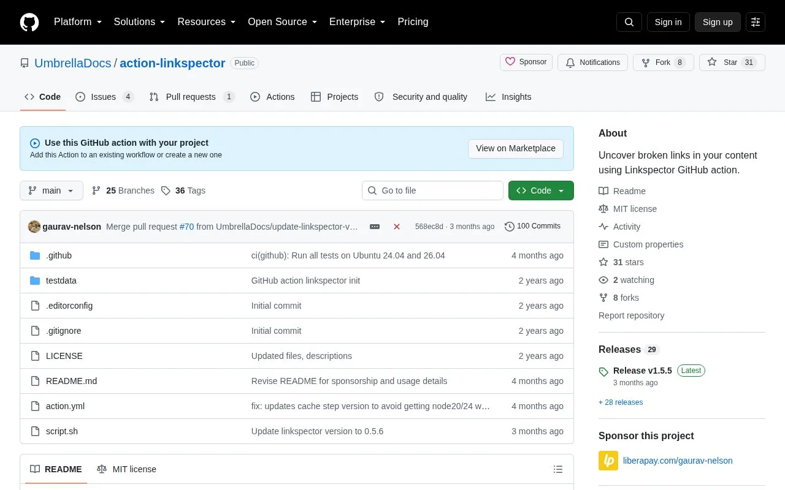
Task: Open the header appearance settings icon
Action: tap(756, 22)
